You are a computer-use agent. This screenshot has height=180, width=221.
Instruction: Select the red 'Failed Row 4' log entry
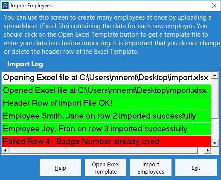[x=107, y=141]
